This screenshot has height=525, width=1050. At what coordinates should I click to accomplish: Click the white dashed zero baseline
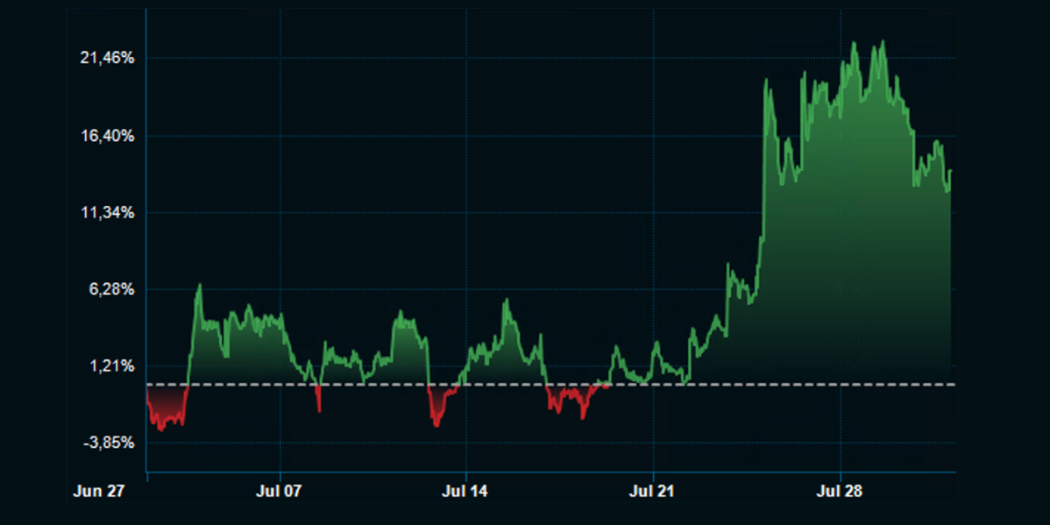click(789, 385)
